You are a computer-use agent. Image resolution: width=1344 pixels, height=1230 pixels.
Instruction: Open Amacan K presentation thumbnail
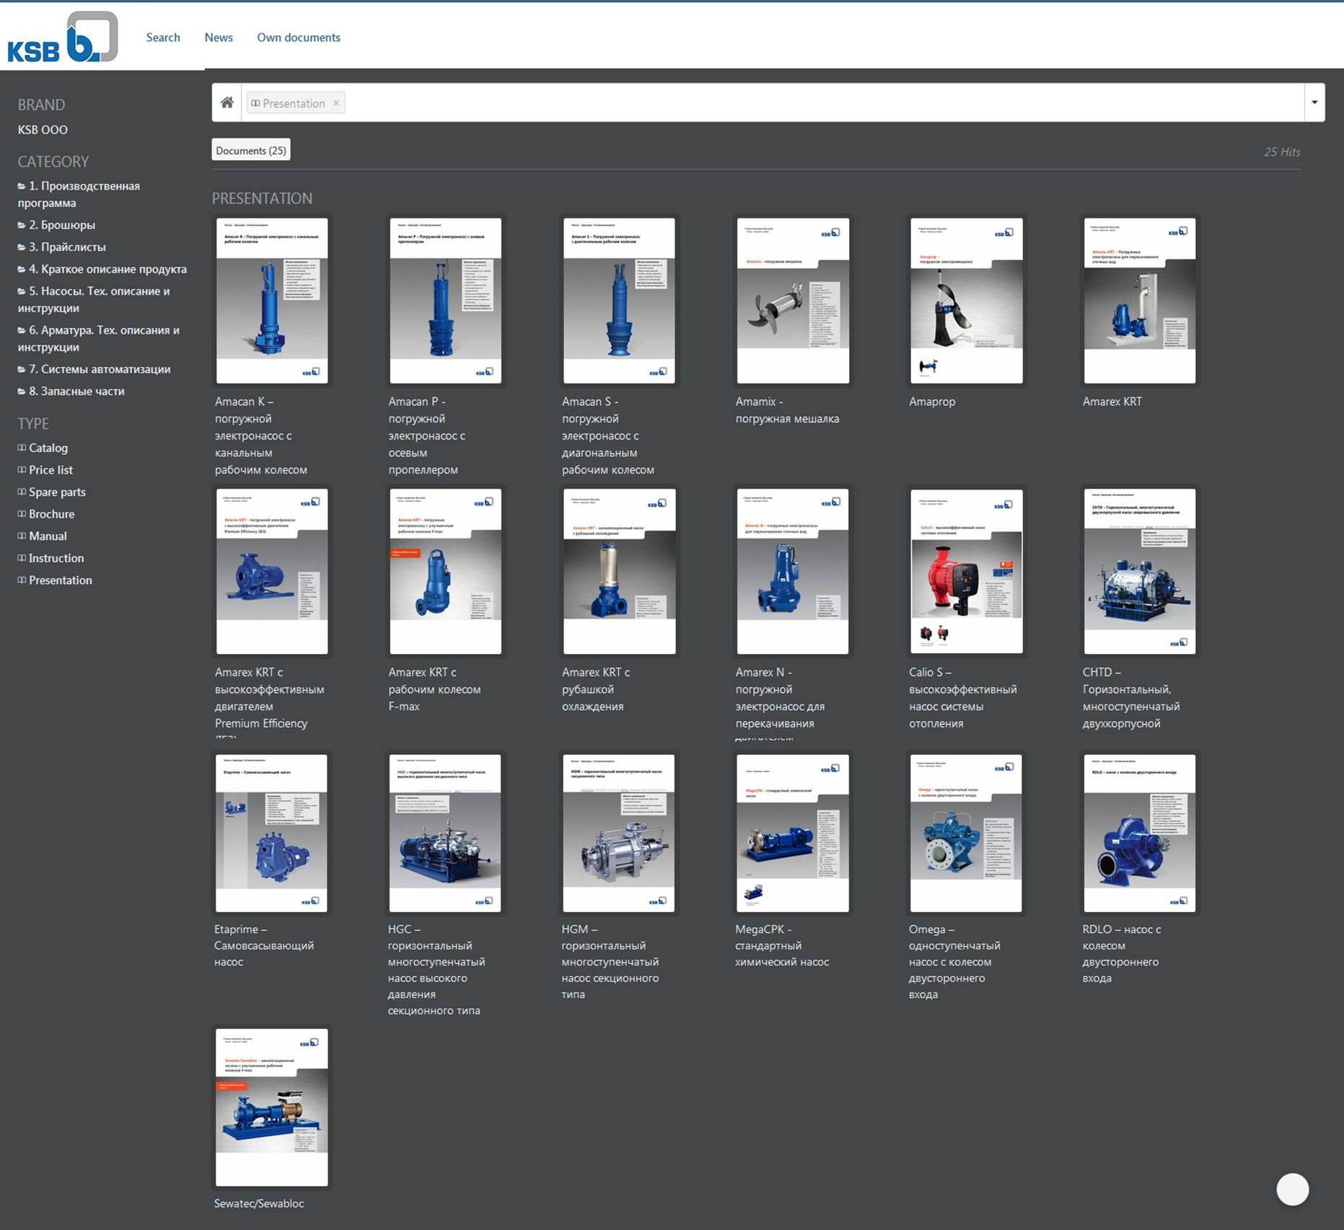[272, 301]
